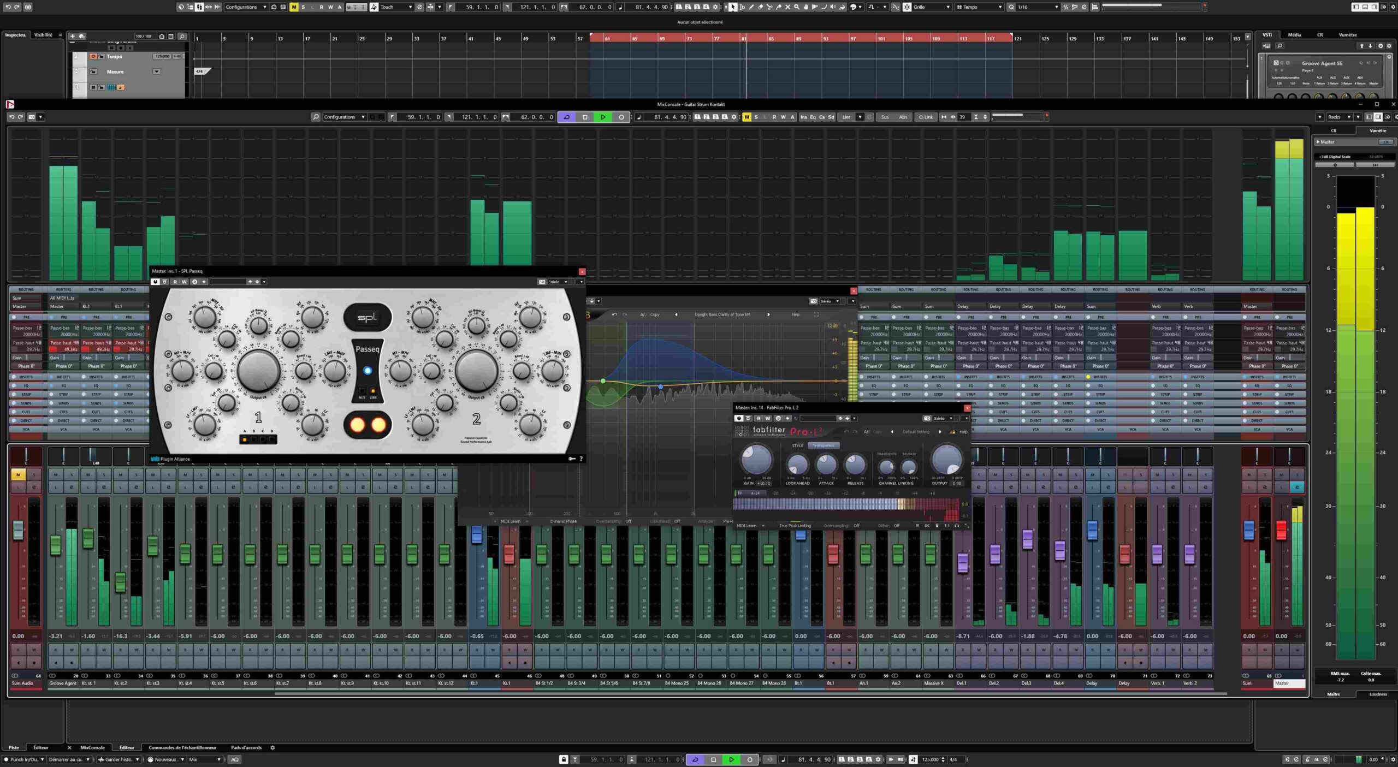
Task: Open the Stéréo dropdown in the Pro-L 2 window
Action: 943,418
